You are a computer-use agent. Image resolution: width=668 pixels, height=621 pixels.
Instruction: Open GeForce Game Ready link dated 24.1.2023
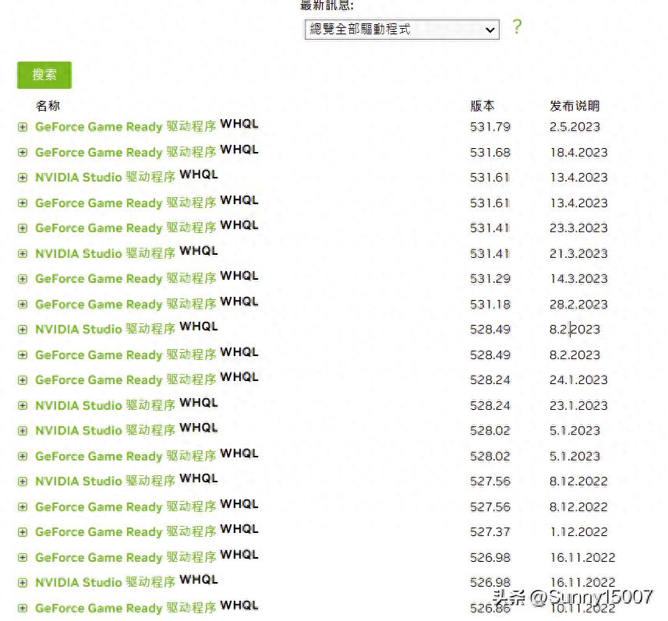tap(125, 380)
